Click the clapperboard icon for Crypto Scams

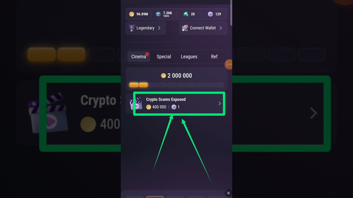tap(136, 103)
